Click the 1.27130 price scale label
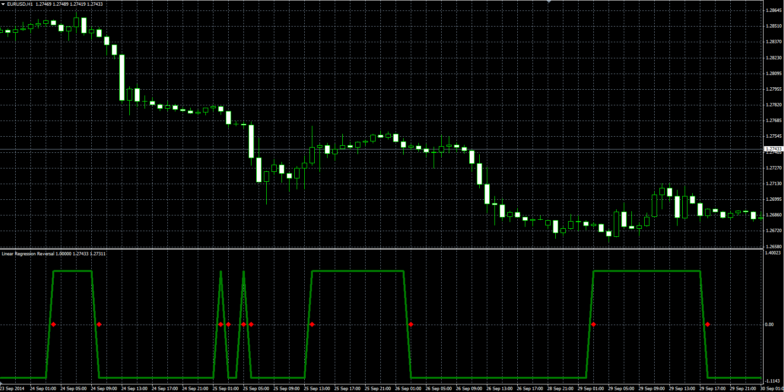 tap(774, 184)
